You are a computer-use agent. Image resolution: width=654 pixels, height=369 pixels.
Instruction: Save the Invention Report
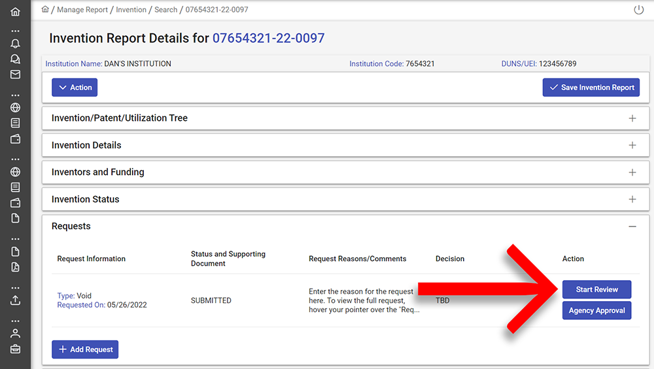[x=591, y=88]
